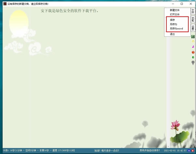Select 另存为word menu entry
This screenshot has height=154, width=196.
pyautogui.click(x=176, y=28)
